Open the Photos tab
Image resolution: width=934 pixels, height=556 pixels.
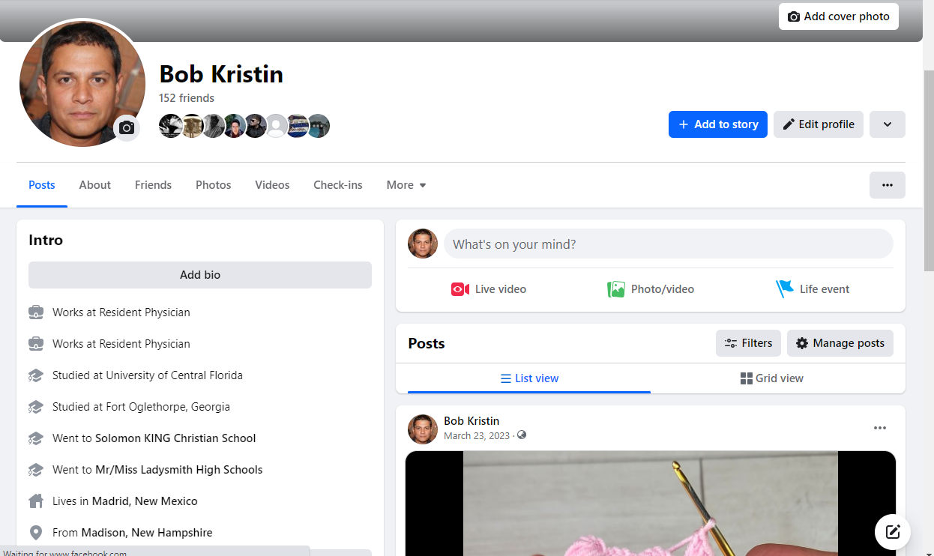point(214,185)
